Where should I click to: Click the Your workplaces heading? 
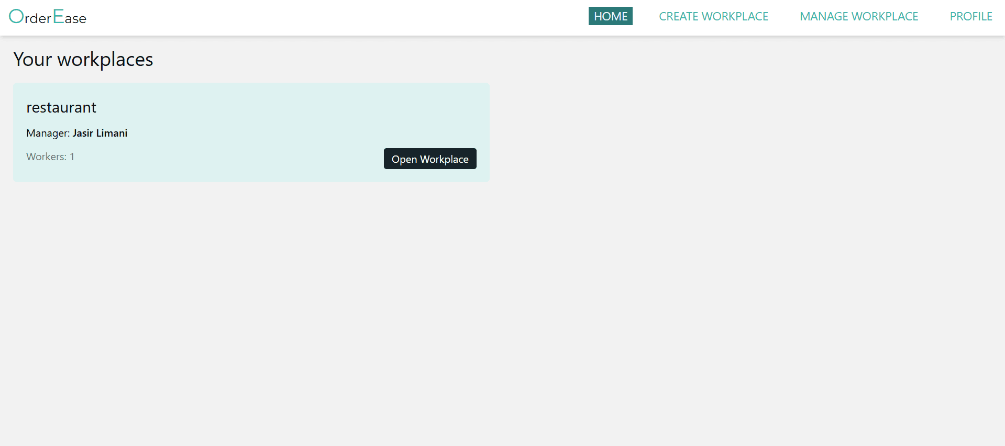83,59
